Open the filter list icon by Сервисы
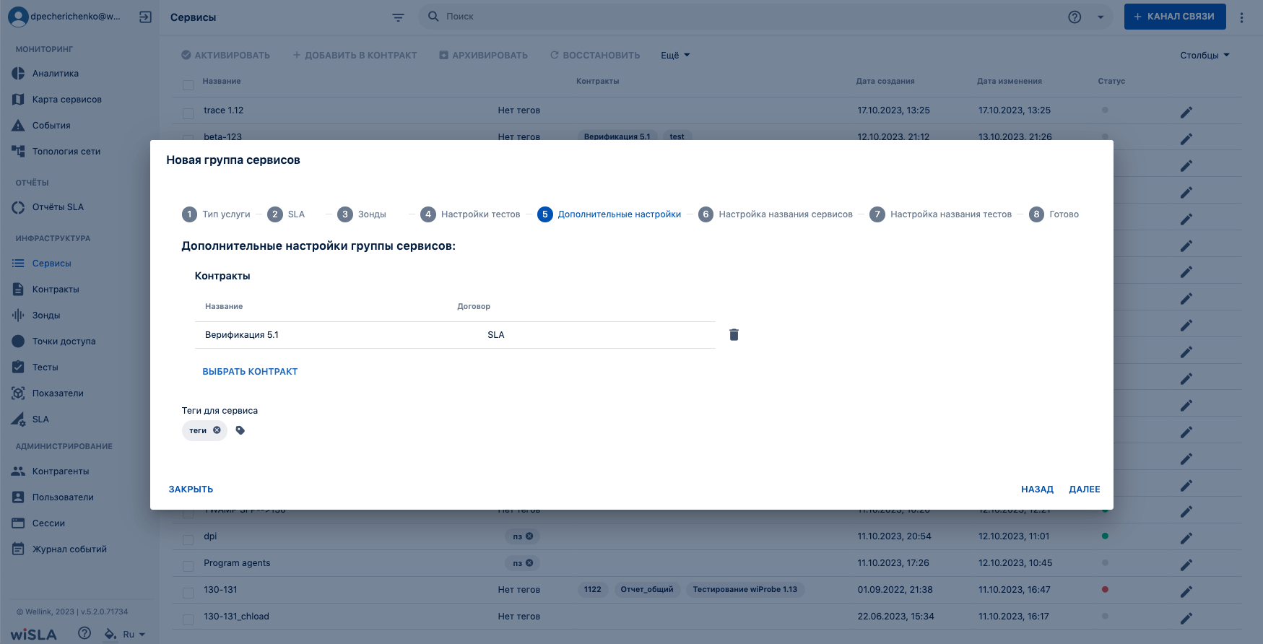 (x=398, y=17)
